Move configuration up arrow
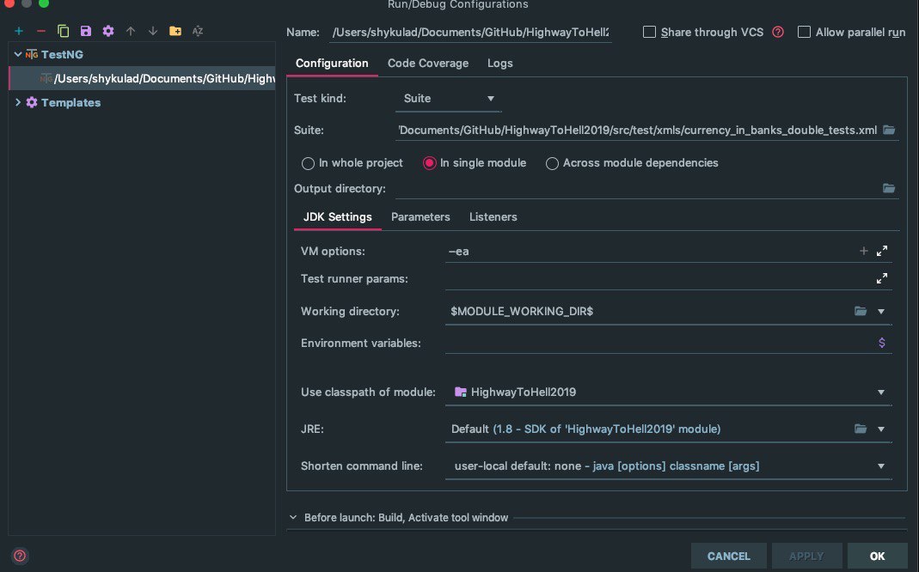This screenshot has height=572, width=919. [130, 31]
